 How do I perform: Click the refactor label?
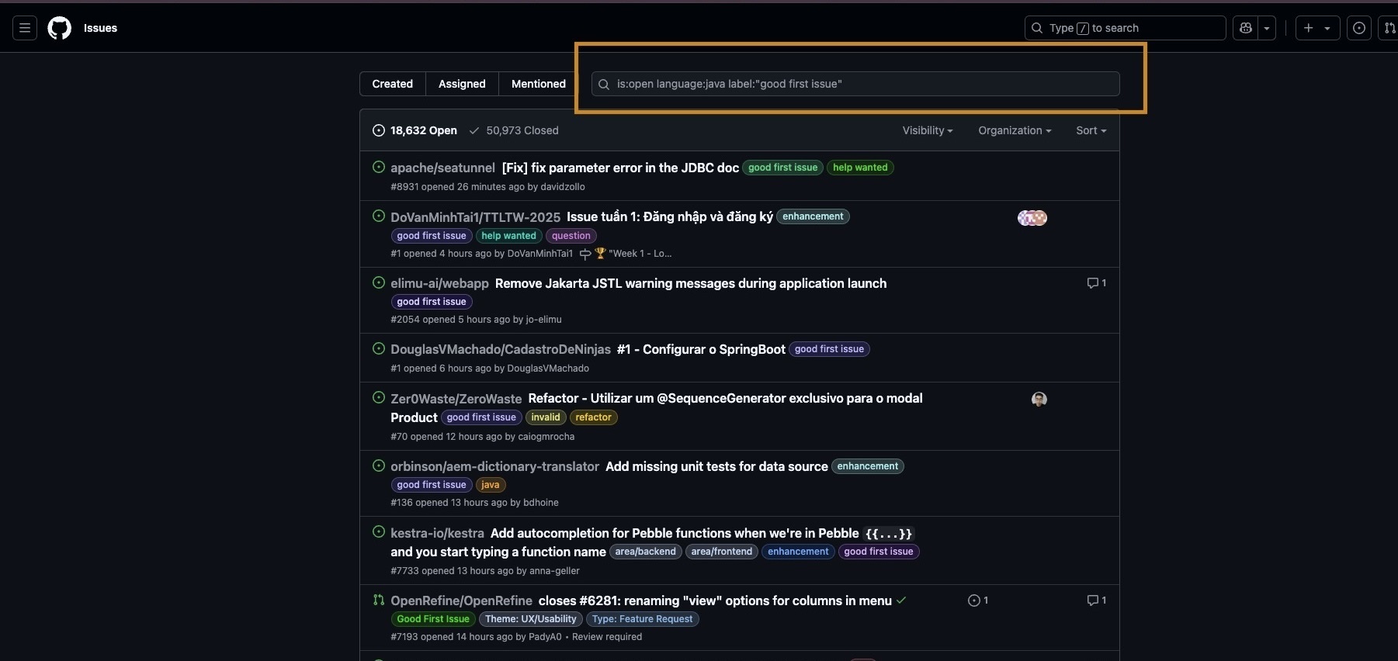594,417
